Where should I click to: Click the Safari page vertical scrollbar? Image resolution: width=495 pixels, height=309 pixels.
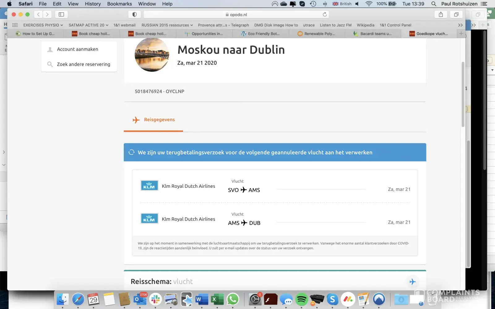(x=463, y=94)
